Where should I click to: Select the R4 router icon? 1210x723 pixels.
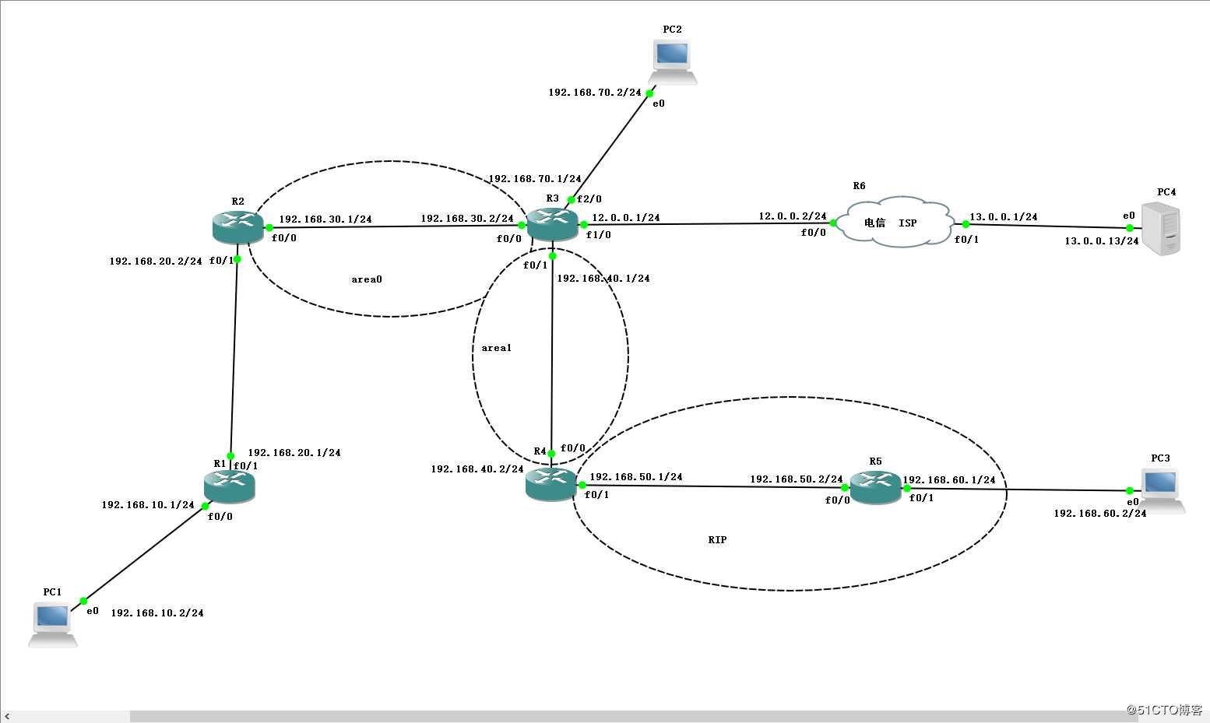coord(550,484)
